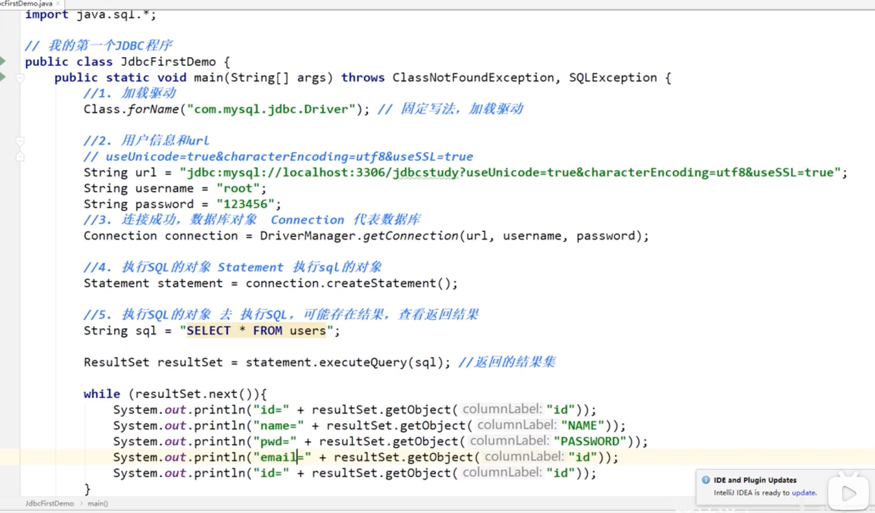Collapse the comment block at '//2.' line
875x513 pixels.
tap(20, 141)
